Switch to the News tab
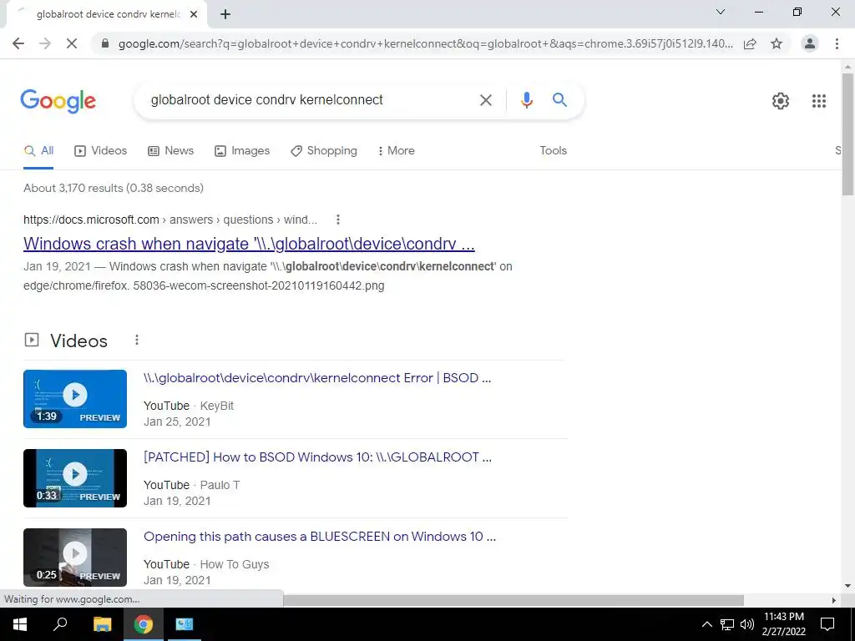 tap(170, 151)
